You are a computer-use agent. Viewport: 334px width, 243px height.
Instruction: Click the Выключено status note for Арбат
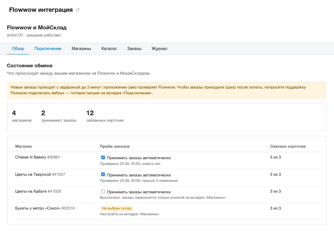click(x=163, y=198)
